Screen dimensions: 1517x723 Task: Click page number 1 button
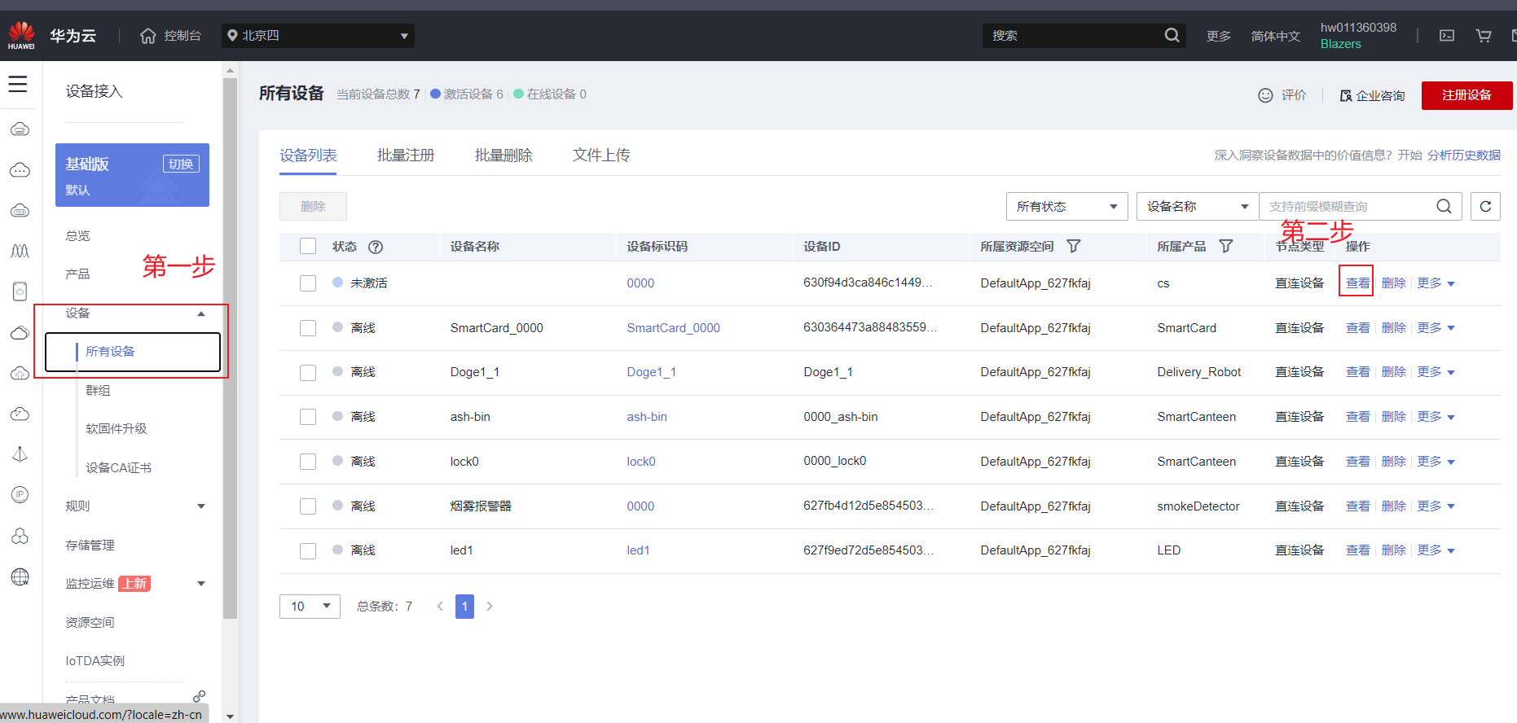(x=464, y=606)
